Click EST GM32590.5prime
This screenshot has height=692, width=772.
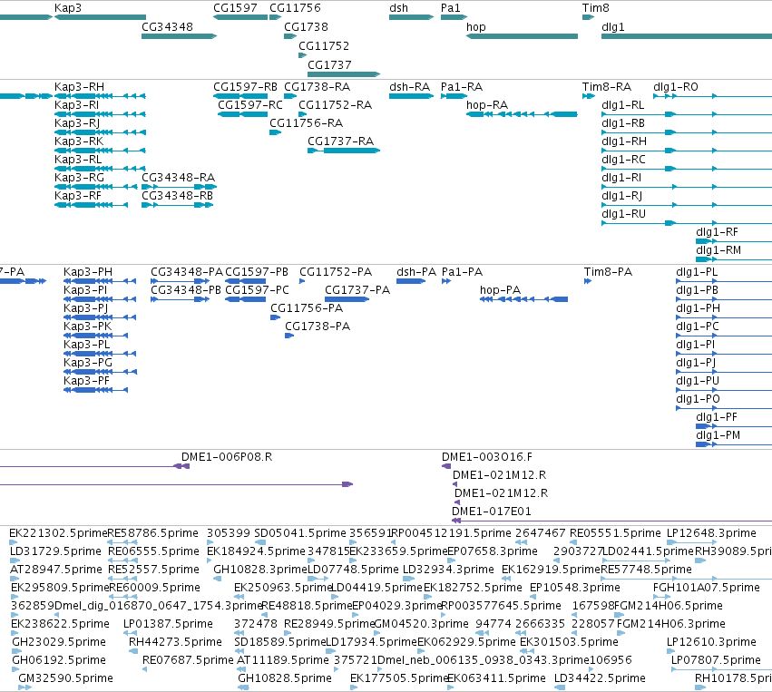25,687
